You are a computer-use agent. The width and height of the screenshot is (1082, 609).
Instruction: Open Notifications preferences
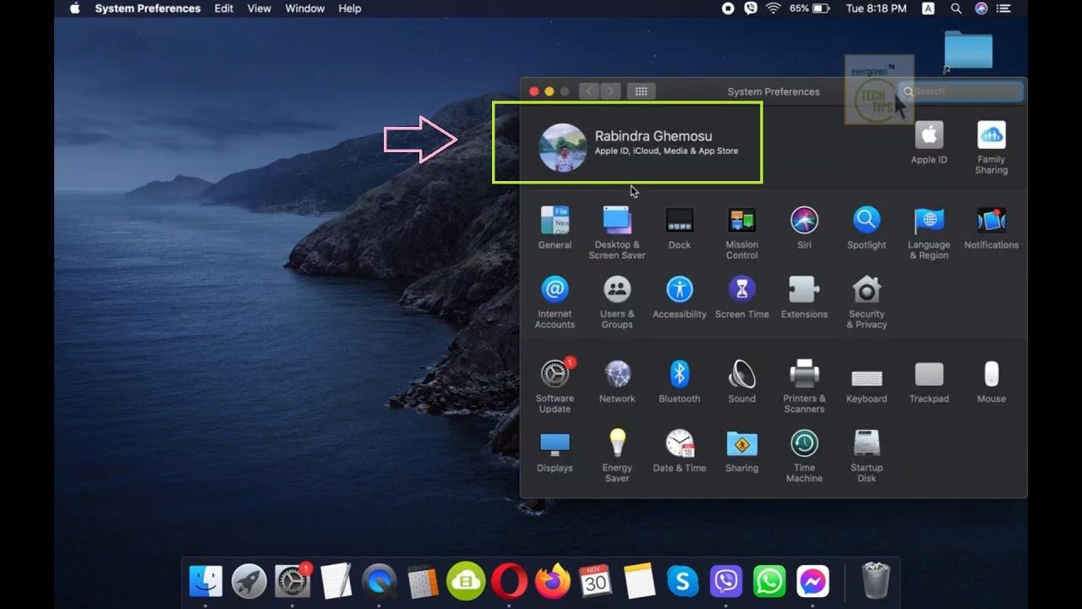coord(991,228)
